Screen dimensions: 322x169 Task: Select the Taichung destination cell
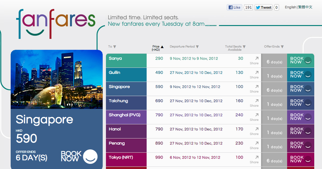coord(126,103)
